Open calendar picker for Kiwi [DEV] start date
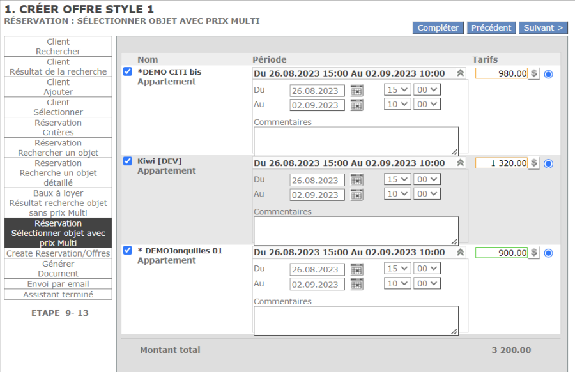The width and height of the screenshot is (575, 372). coord(356,181)
